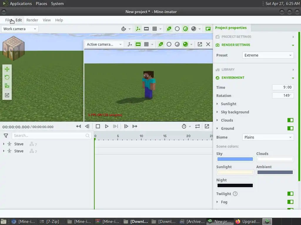
Task: Open the Preset Extreme dropdown
Action: pyautogui.click(x=268, y=55)
